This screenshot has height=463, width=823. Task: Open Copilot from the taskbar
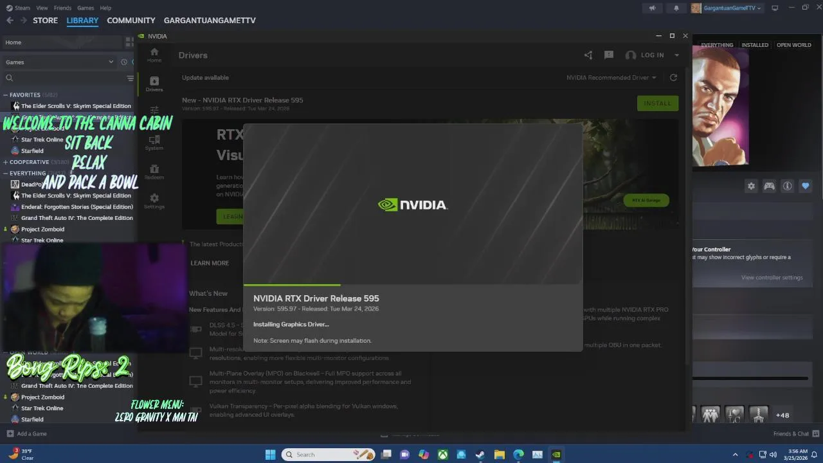click(x=423, y=455)
